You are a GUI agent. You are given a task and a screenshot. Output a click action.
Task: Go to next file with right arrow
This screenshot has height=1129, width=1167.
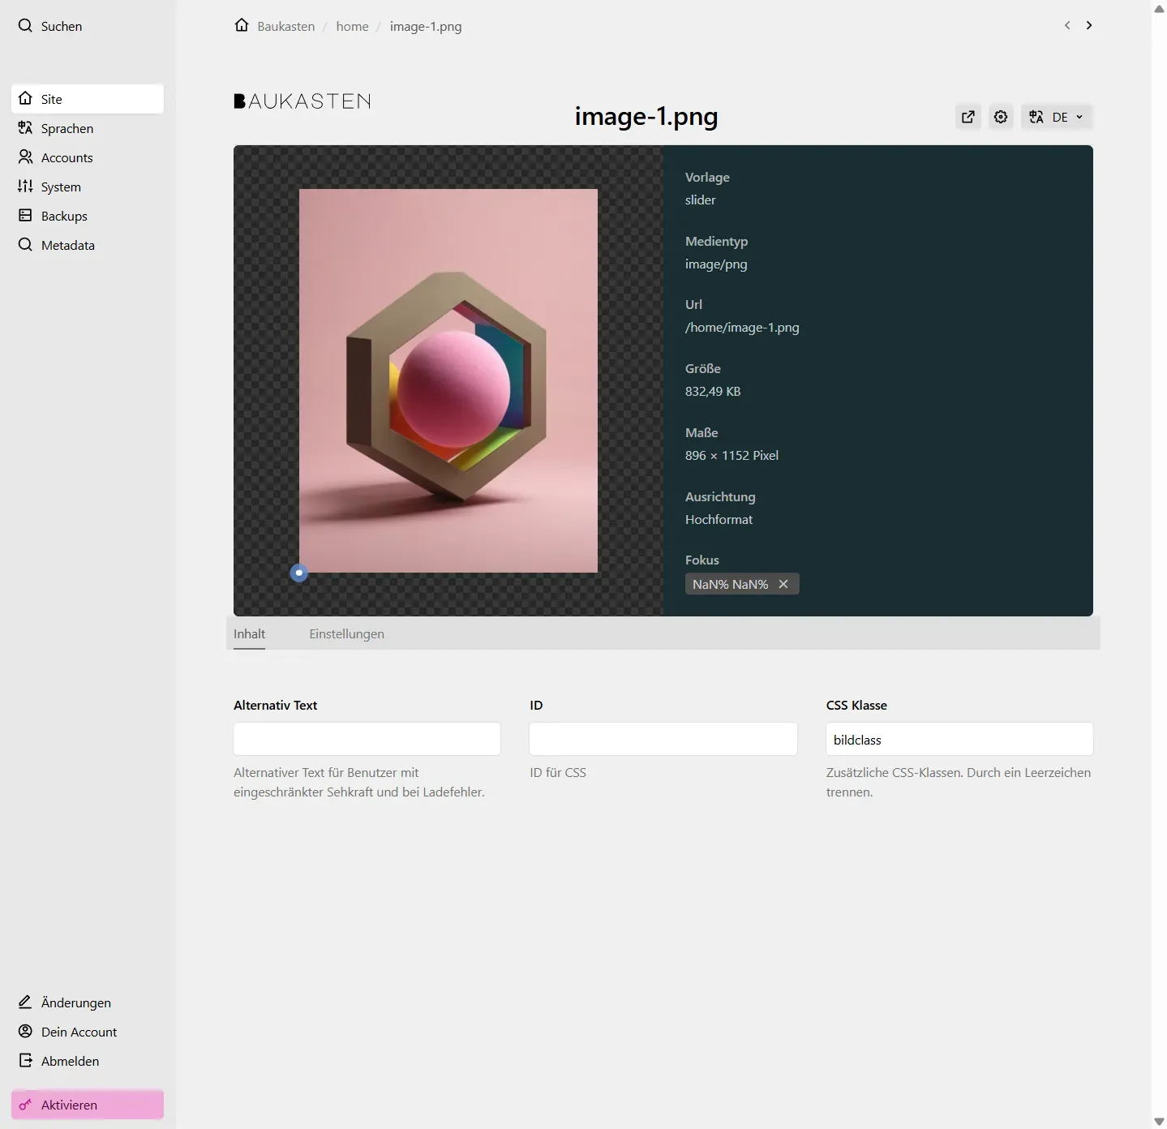[1089, 26]
